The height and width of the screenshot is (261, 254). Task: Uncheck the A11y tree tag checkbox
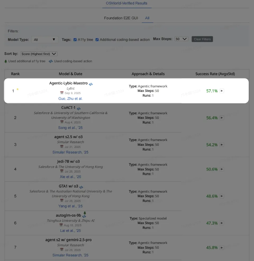pyautogui.click(x=75, y=40)
